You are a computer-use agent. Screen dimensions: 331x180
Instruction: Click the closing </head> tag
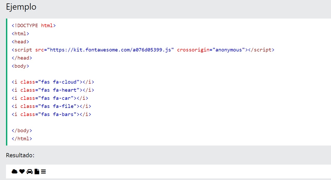22,58
